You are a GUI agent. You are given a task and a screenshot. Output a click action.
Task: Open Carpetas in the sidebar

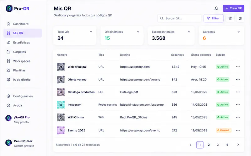click(x=23, y=52)
